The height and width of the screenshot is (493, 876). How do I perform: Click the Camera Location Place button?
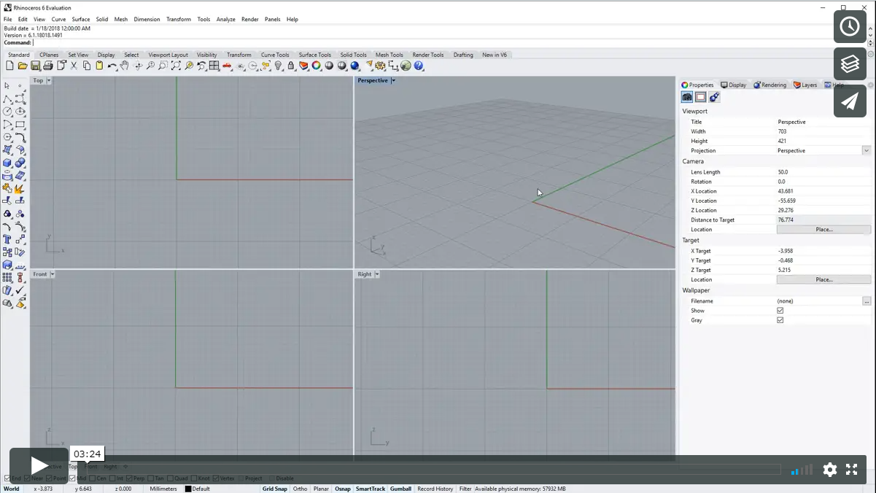coord(824,230)
